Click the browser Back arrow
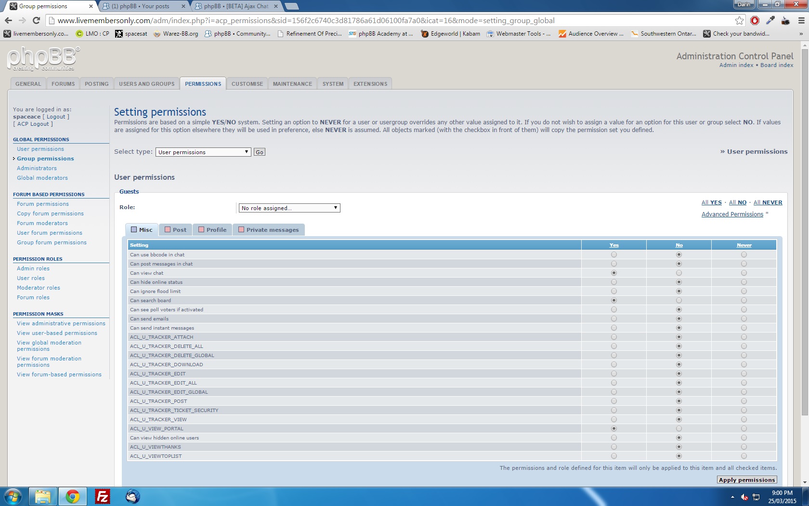The height and width of the screenshot is (506, 809). (x=8, y=20)
